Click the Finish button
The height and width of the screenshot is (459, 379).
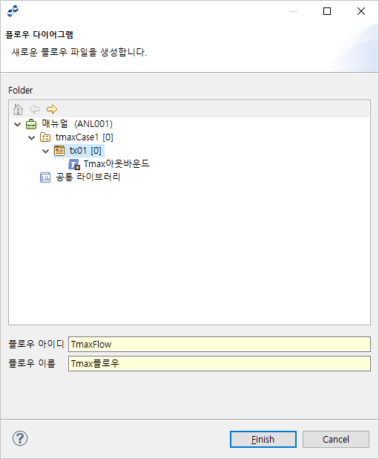point(263,439)
